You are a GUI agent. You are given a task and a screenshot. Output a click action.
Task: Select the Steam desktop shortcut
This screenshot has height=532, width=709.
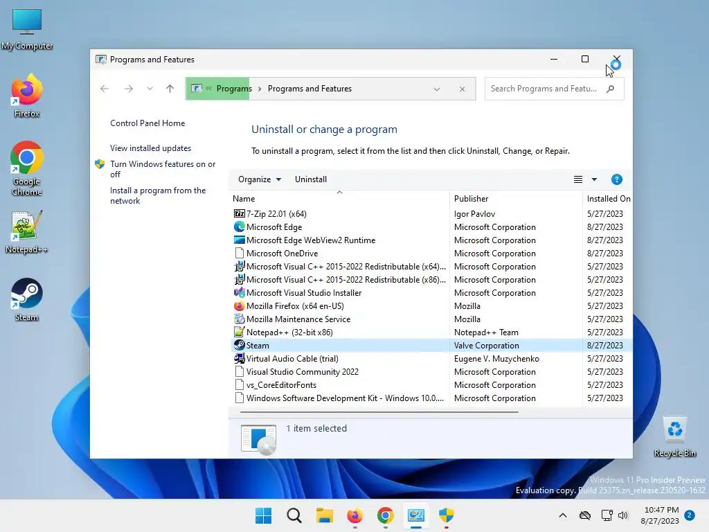tap(27, 299)
